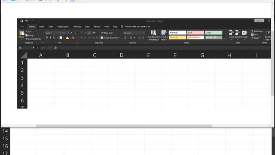Click the Undo arrow icon
The image size is (275, 155).
pyautogui.click(x=27, y=21)
